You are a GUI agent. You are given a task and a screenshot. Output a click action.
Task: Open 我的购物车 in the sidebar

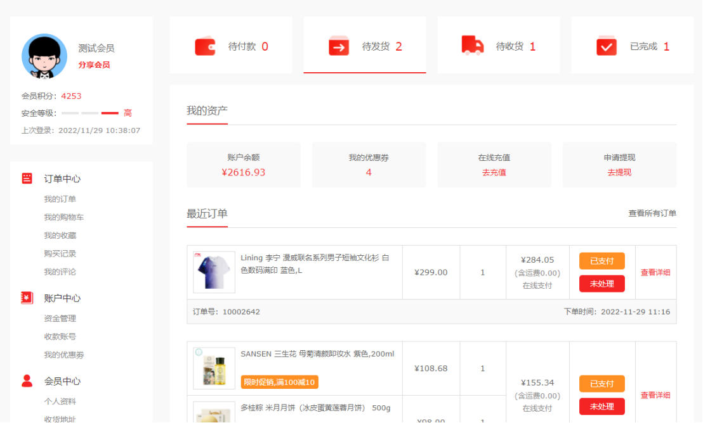point(63,218)
